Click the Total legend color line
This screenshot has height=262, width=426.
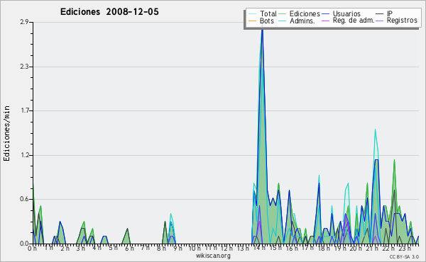pos(252,14)
